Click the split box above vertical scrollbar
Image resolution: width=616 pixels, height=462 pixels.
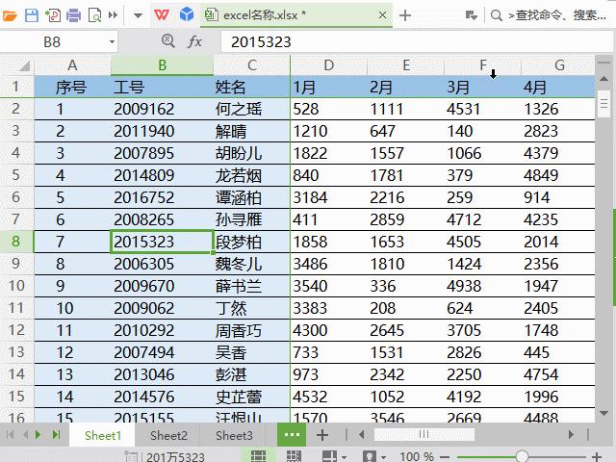click(x=603, y=62)
